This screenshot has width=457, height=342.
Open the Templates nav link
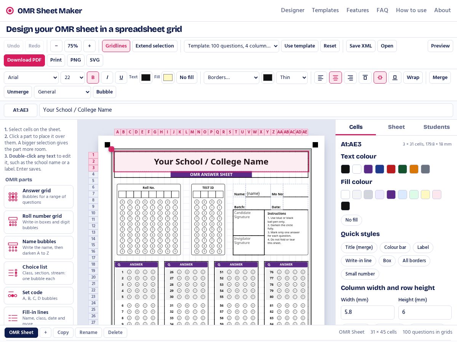click(x=325, y=10)
